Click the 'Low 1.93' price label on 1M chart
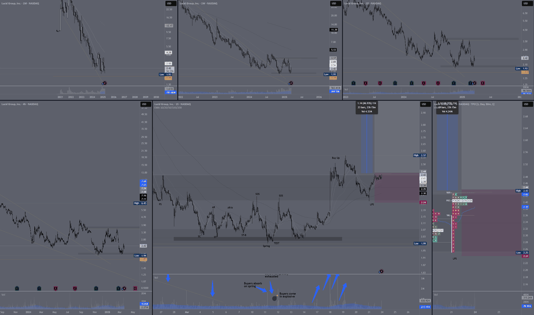Viewport: 534px width, 315px height. click(166, 74)
